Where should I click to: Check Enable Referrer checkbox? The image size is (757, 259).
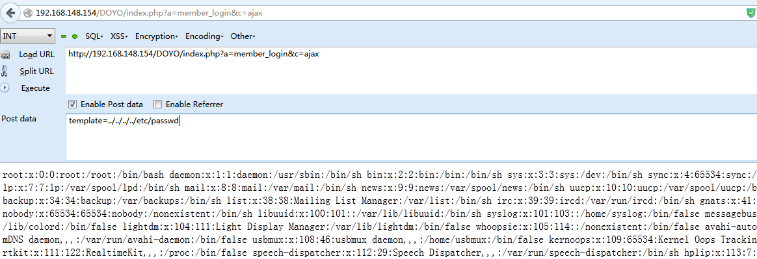pyautogui.click(x=157, y=104)
